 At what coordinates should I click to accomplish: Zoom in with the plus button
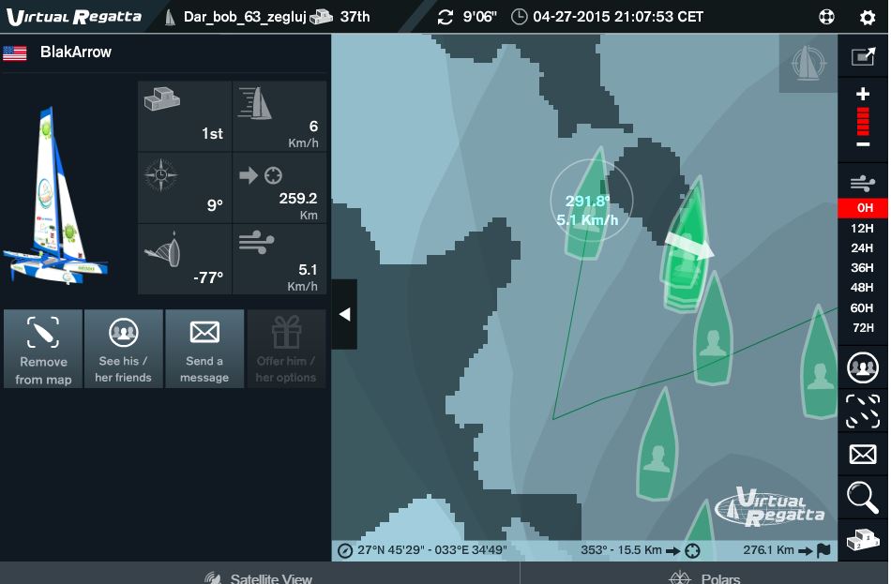863,94
